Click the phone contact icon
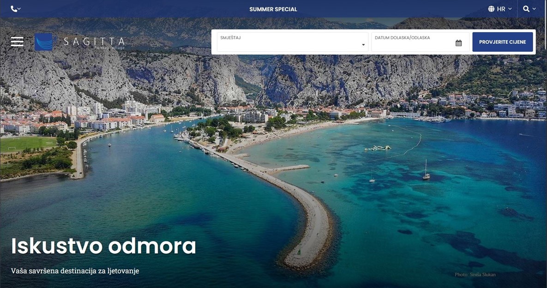Viewport: 547px width, 288px height. [13, 9]
